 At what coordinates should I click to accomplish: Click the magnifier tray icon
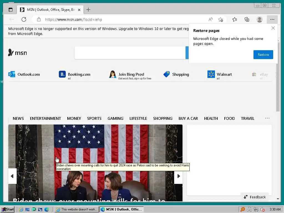(x=242, y=209)
